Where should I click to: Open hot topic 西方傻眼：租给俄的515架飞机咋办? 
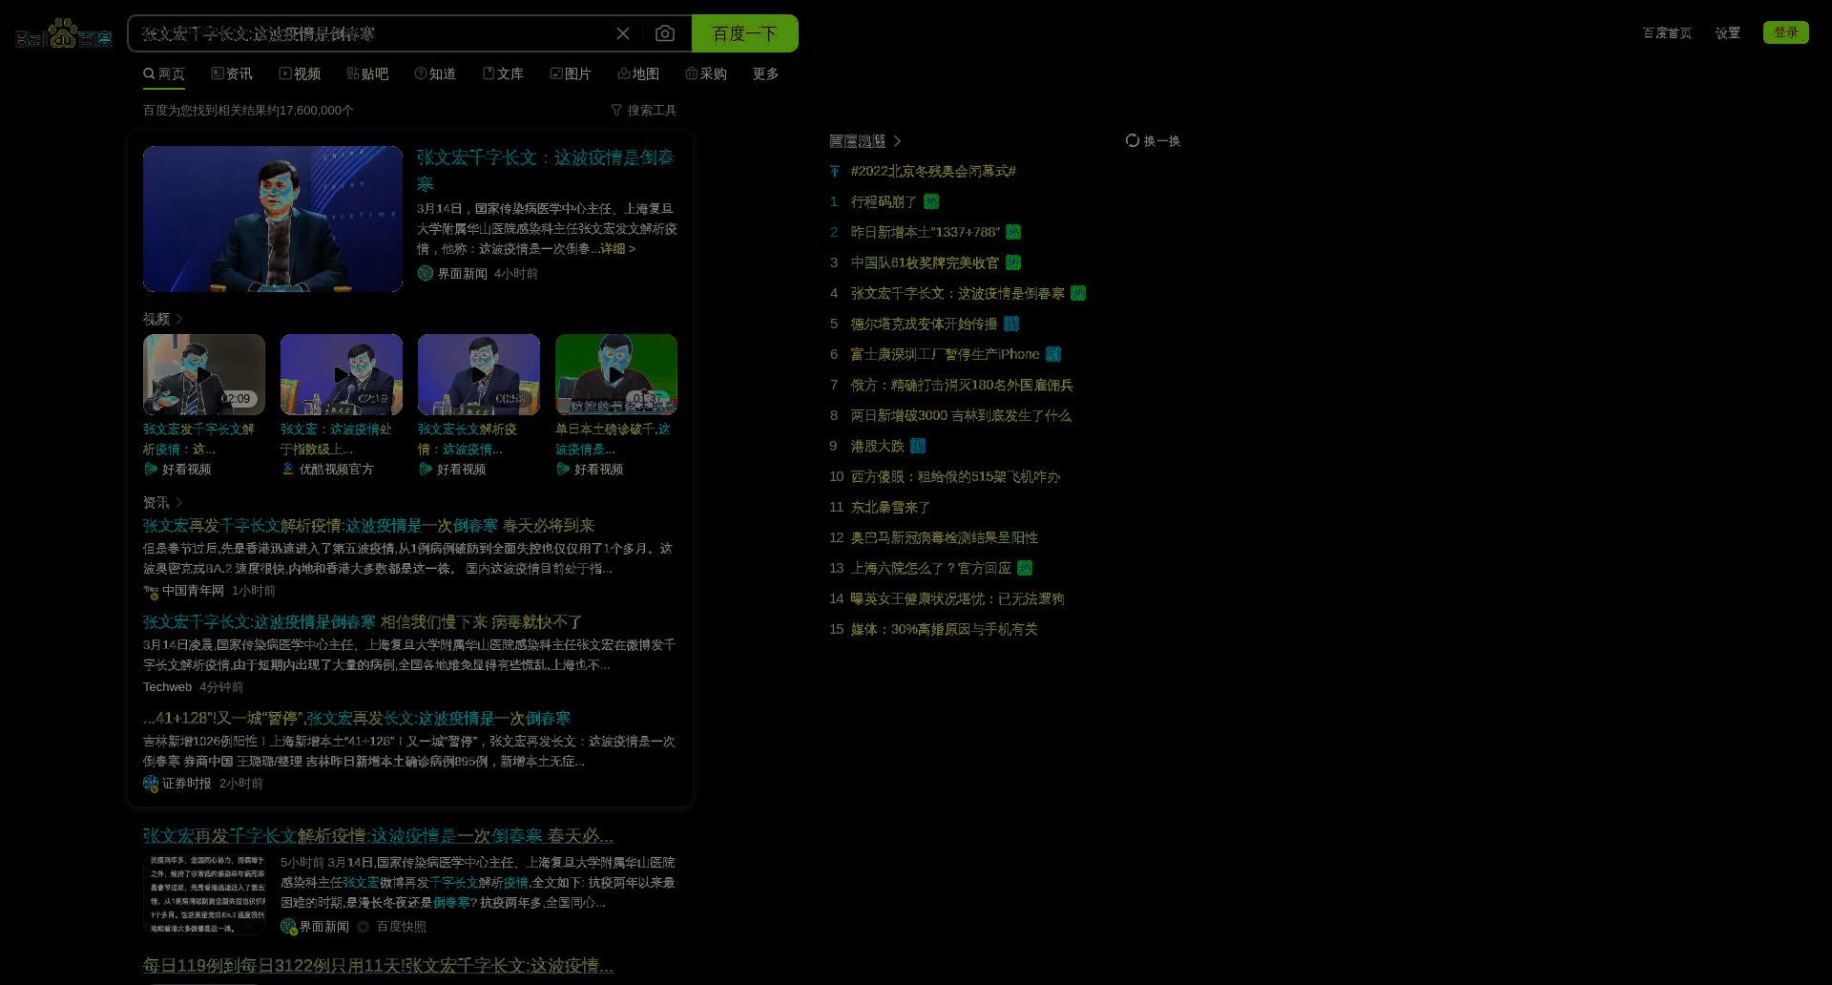955,476
